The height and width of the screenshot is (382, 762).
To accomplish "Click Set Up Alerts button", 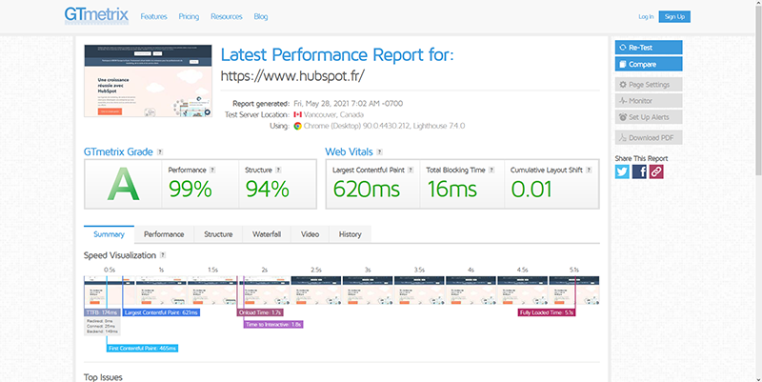I will (x=649, y=117).
